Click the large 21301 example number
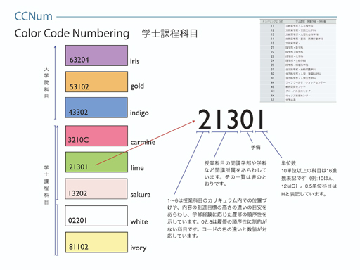The height and width of the screenshot is (270, 360). pos(231,120)
